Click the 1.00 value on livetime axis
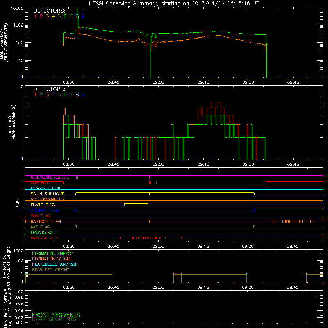Screen dimensions: 328x328 tap(19, 292)
